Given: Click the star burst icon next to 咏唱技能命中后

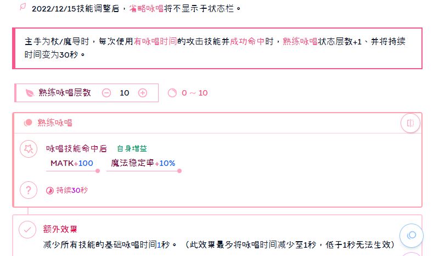Looking at the screenshot, I should (29, 149).
